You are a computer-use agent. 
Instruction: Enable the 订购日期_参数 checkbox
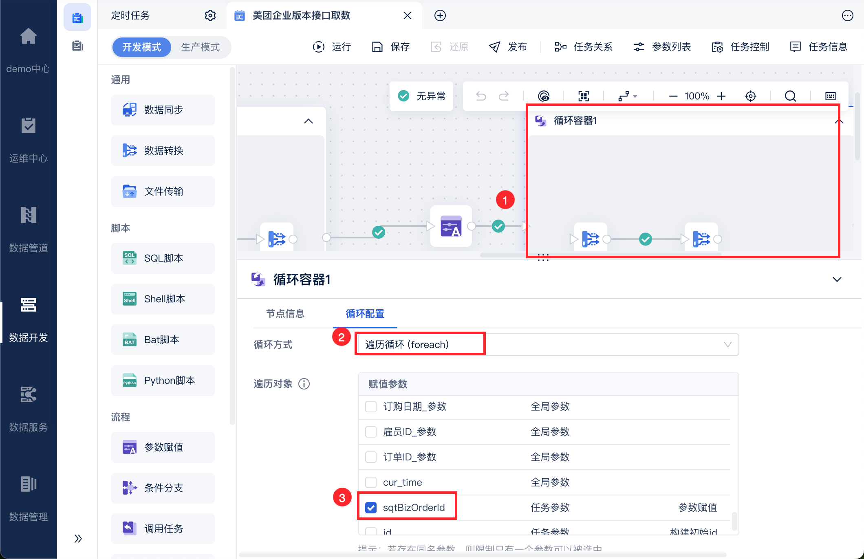pos(371,407)
